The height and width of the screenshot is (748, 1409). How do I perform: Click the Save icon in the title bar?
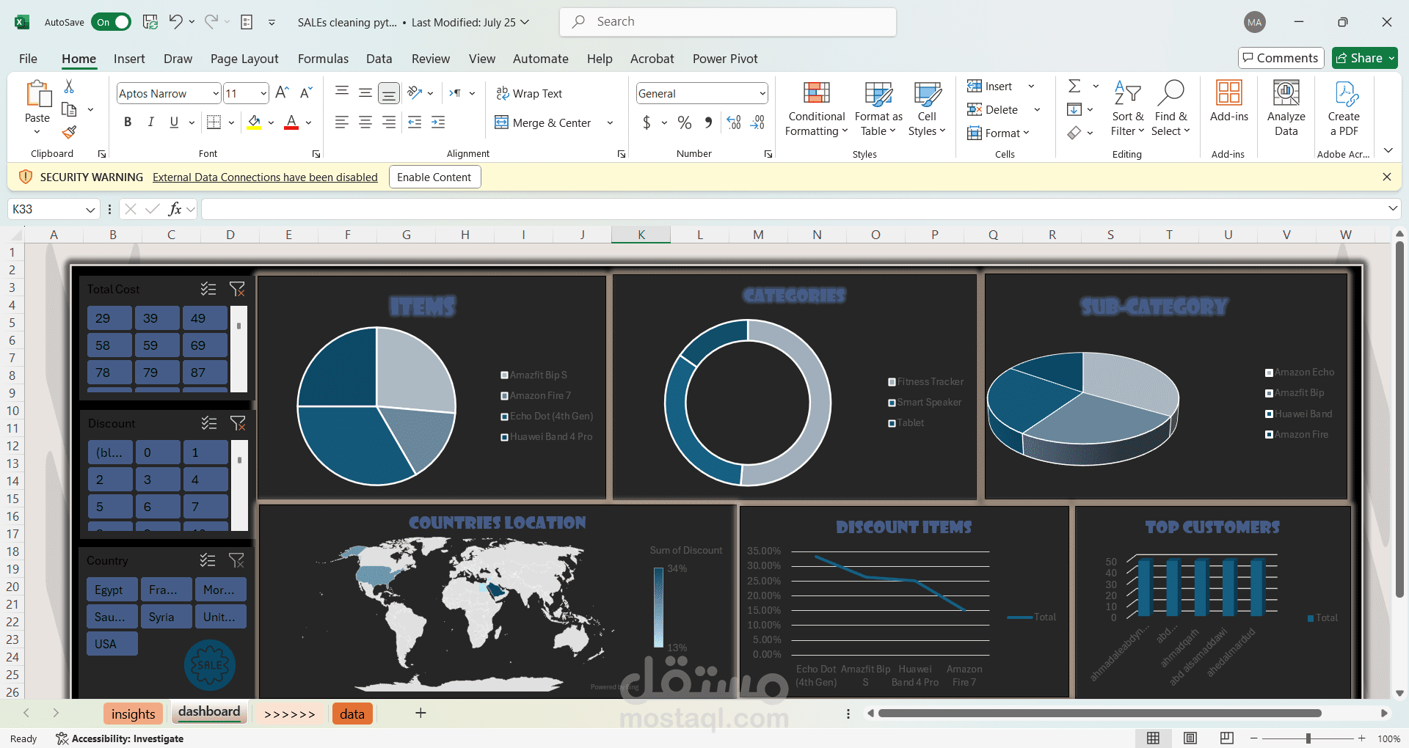point(150,22)
